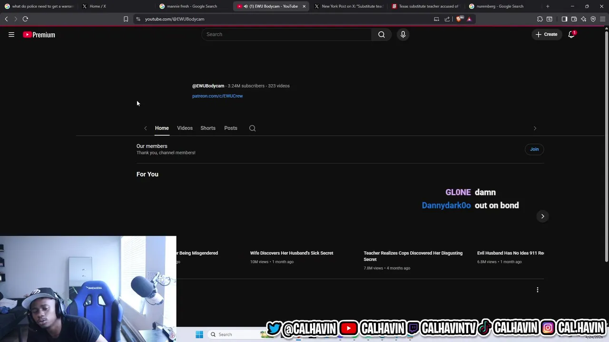Click the 'Our members' heading
609x342 pixels.
[x=152, y=146]
